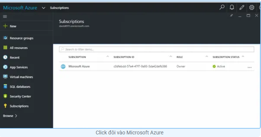Toggle the hamburger menu in sidebar
The width and height of the screenshot is (261, 137).
click(5, 16)
